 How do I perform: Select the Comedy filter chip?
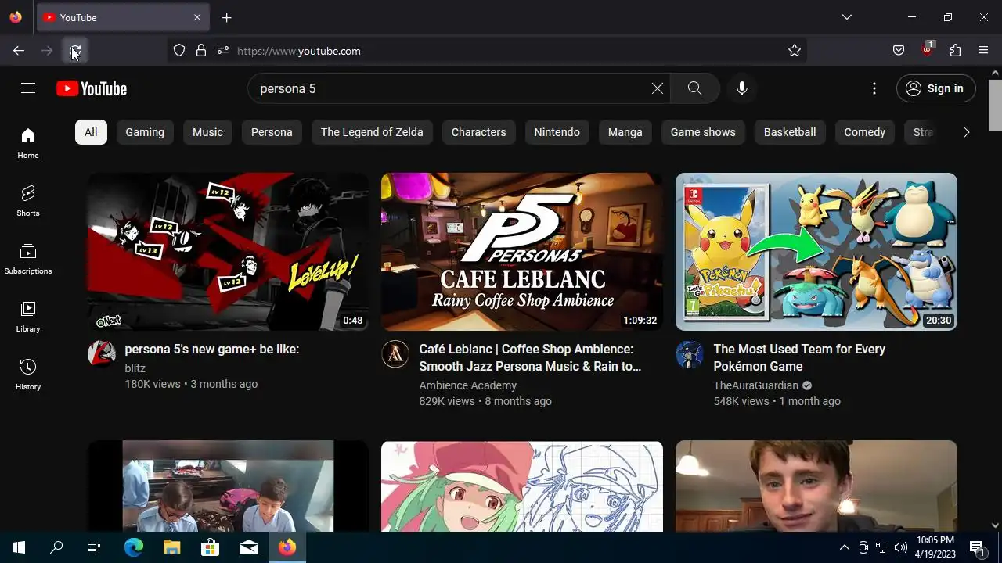864,132
